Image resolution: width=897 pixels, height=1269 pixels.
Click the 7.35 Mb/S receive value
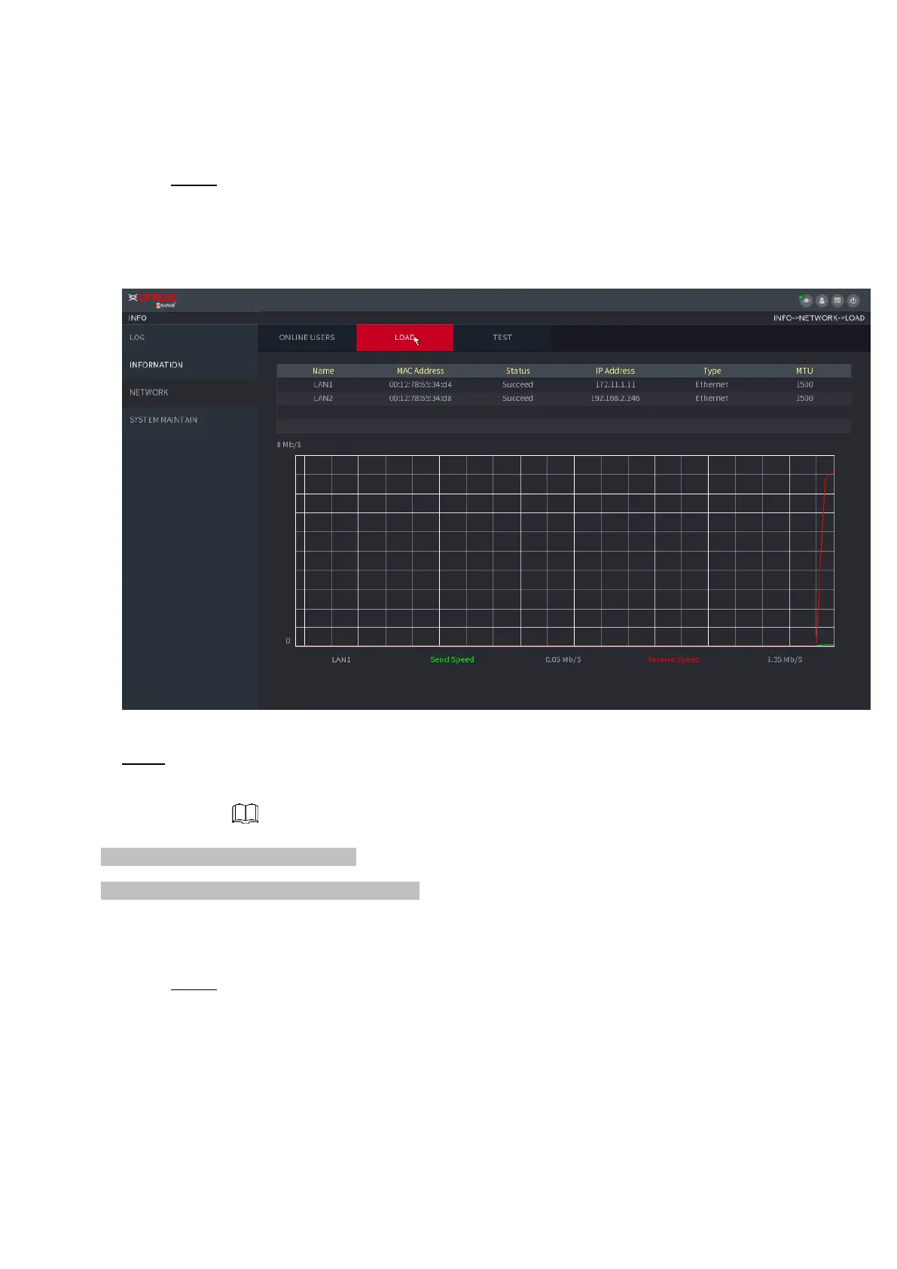pyautogui.click(x=785, y=659)
